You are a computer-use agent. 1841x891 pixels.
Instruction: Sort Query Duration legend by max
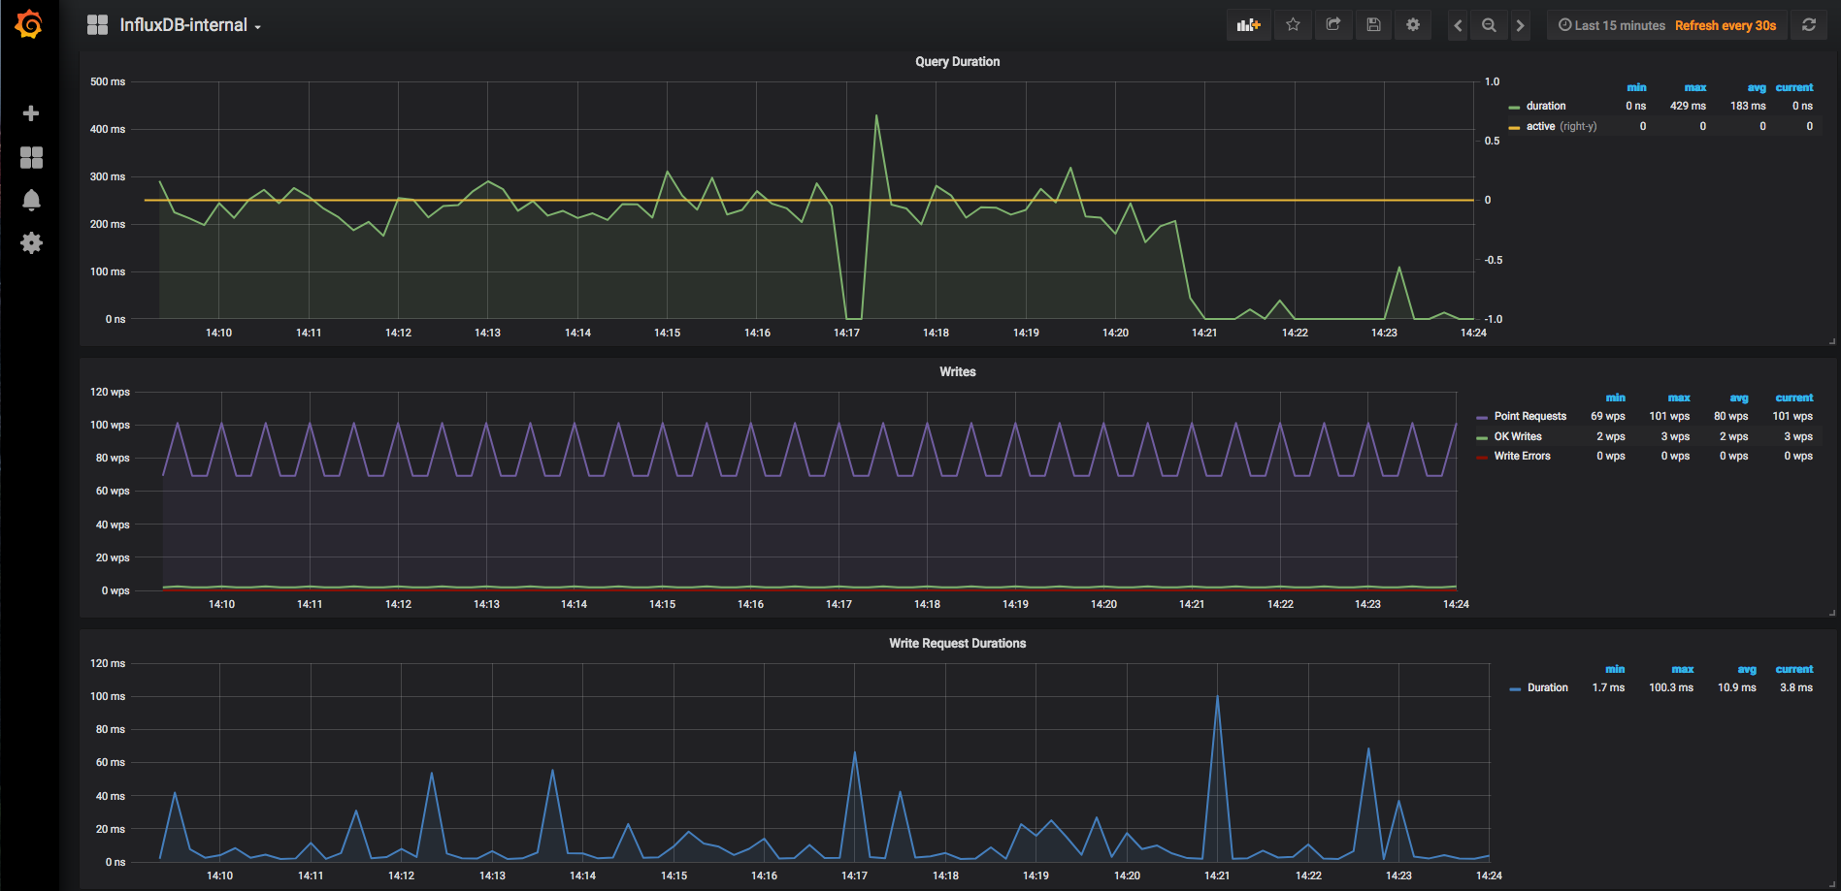coord(1694,87)
